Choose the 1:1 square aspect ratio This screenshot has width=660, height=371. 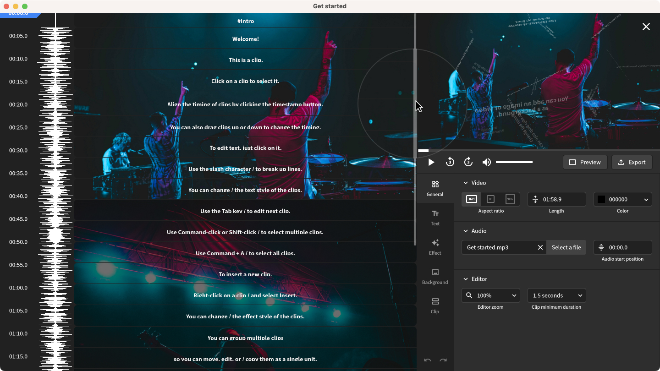coord(490,199)
